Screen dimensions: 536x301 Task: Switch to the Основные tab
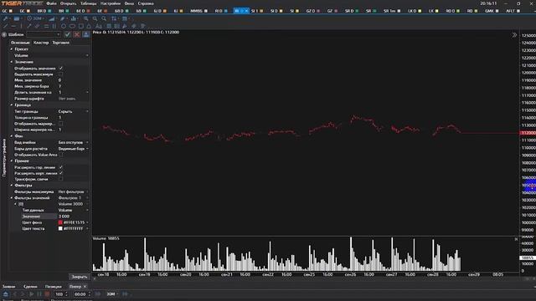click(20, 43)
